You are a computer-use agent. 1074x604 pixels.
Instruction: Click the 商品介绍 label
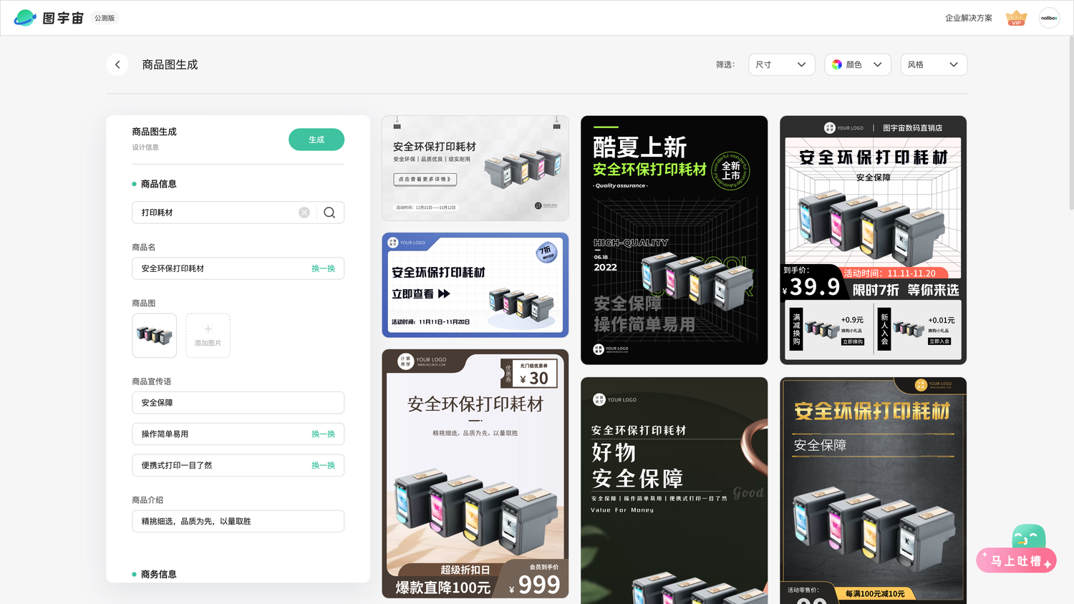pos(147,500)
